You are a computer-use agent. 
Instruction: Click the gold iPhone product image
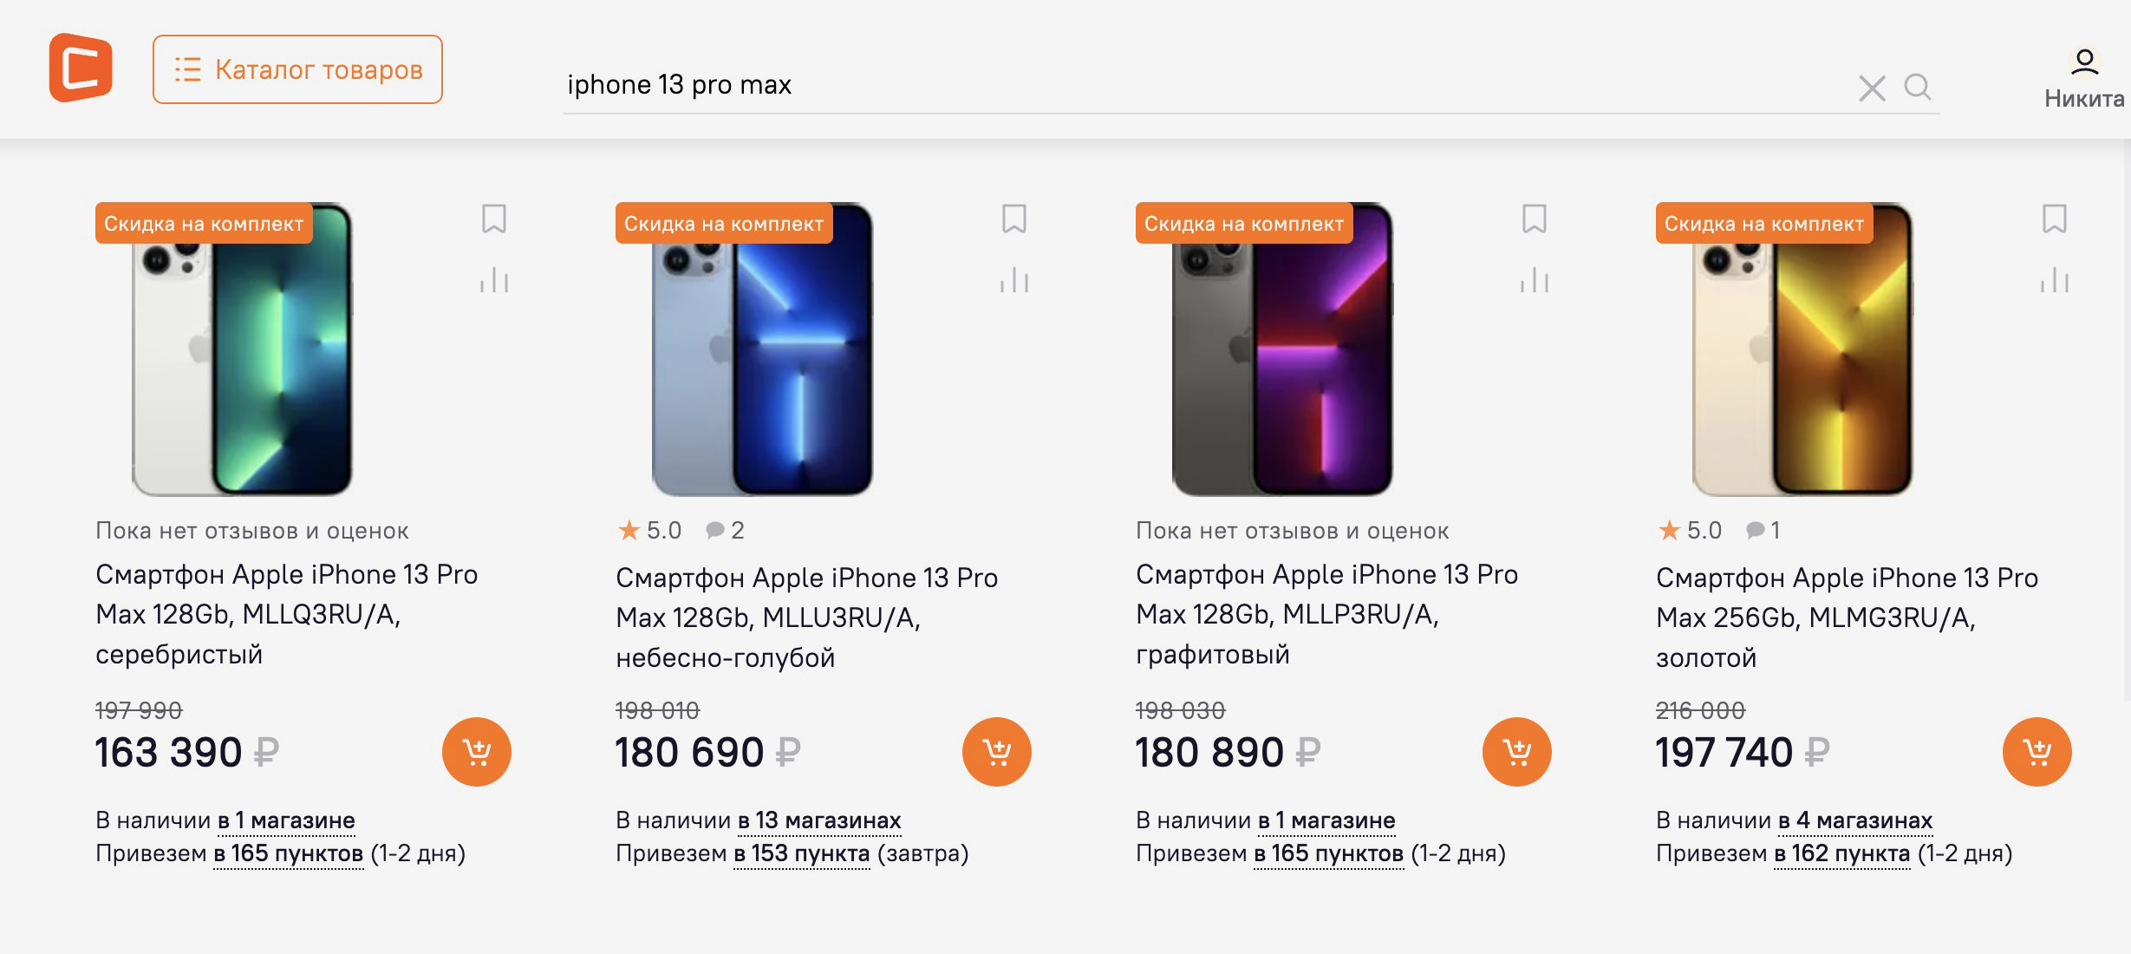tap(1802, 350)
